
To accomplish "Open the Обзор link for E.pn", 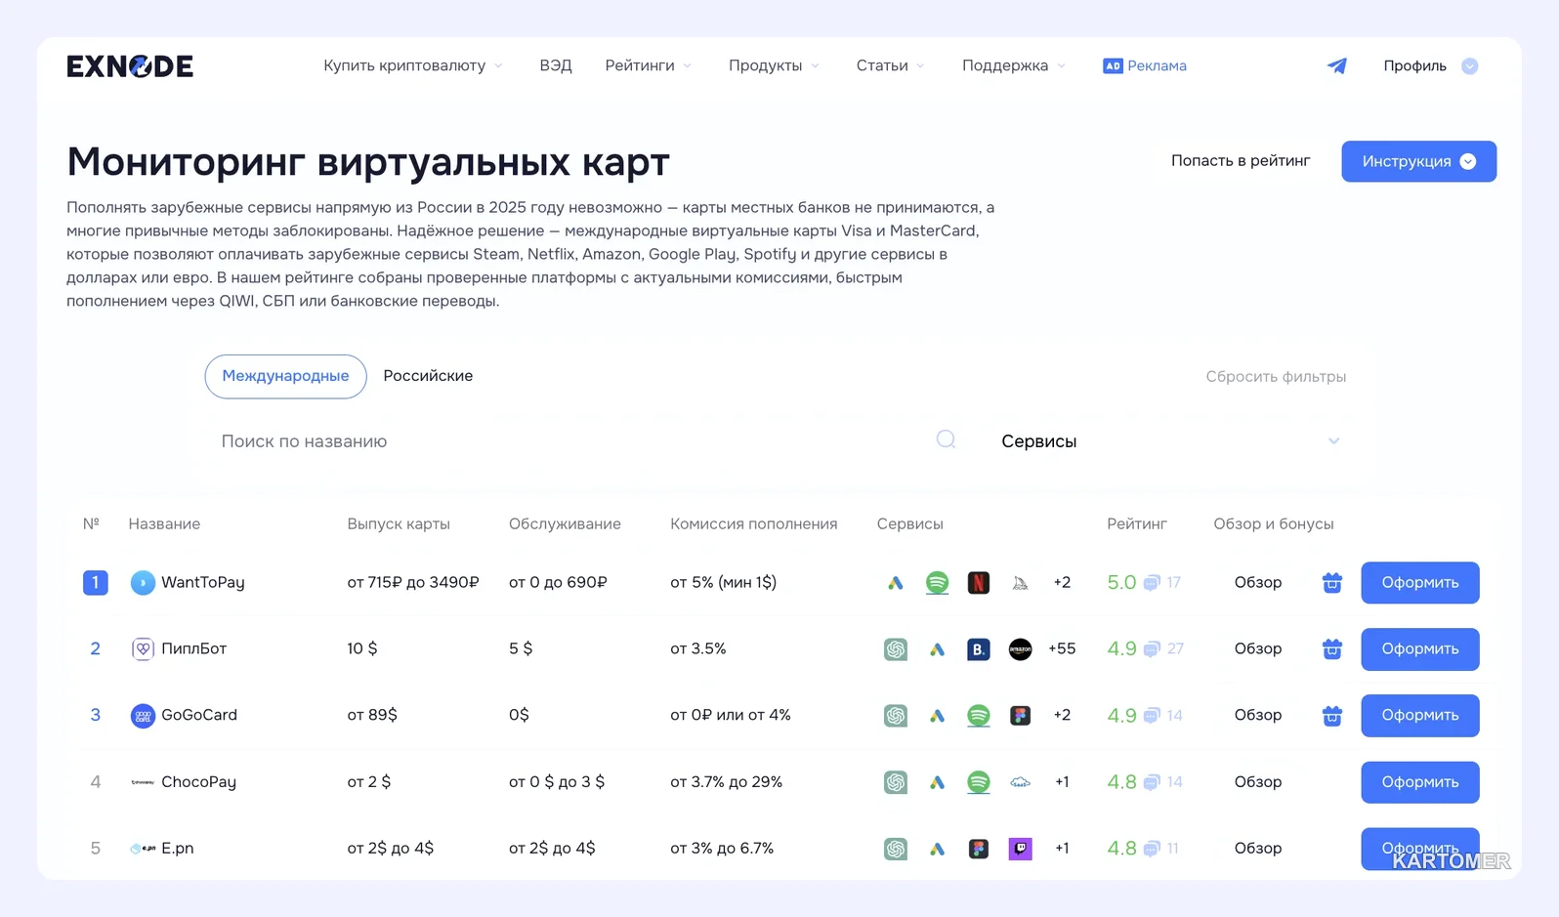I will click(x=1258, y=849).
